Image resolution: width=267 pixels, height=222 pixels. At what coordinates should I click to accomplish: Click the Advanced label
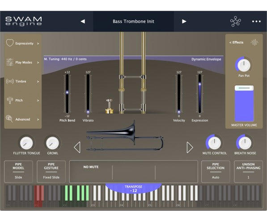23,119
